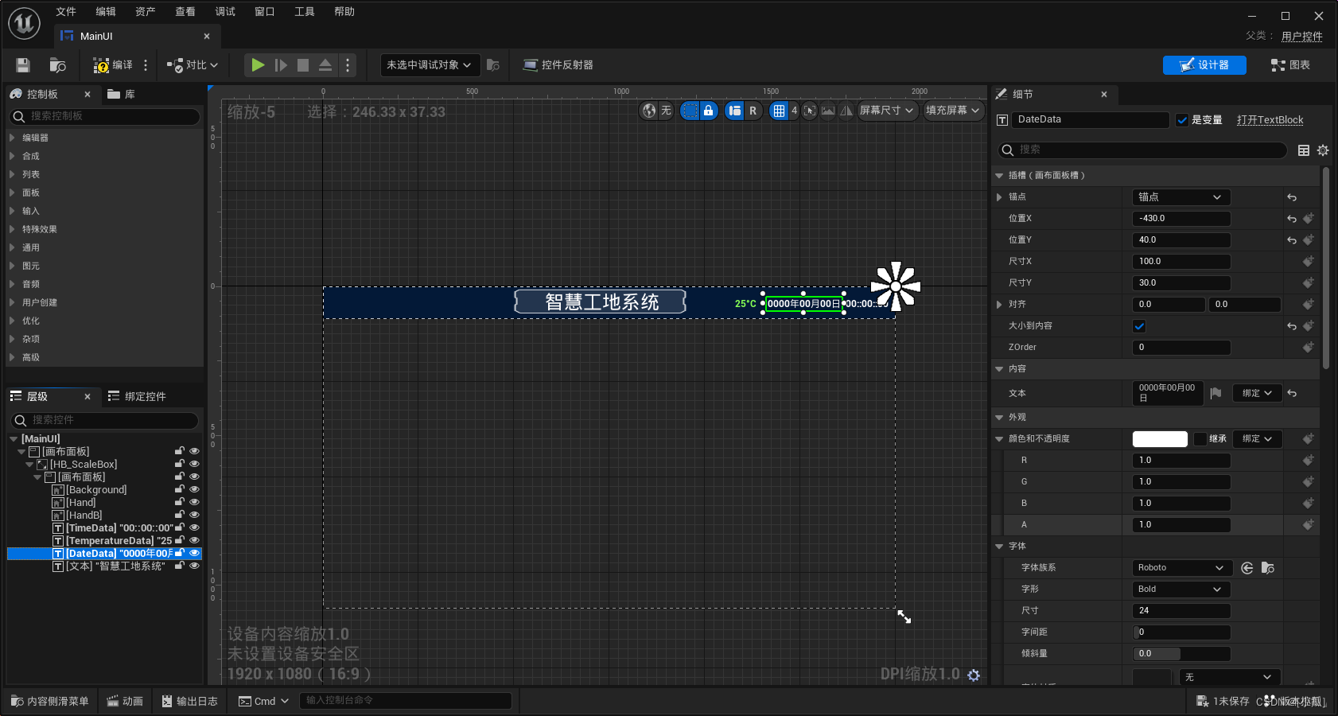Open the text Bind dropdown
Viewport: 1338px width, 716px height.
pyautogui.click(x=1258, y=393)
